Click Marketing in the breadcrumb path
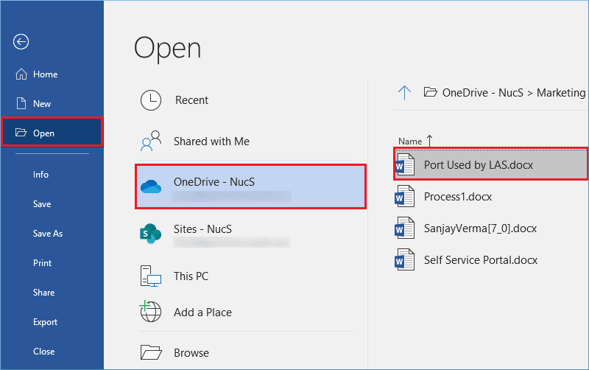The height and width of the screenshot is (370, 589). [561, 93]
